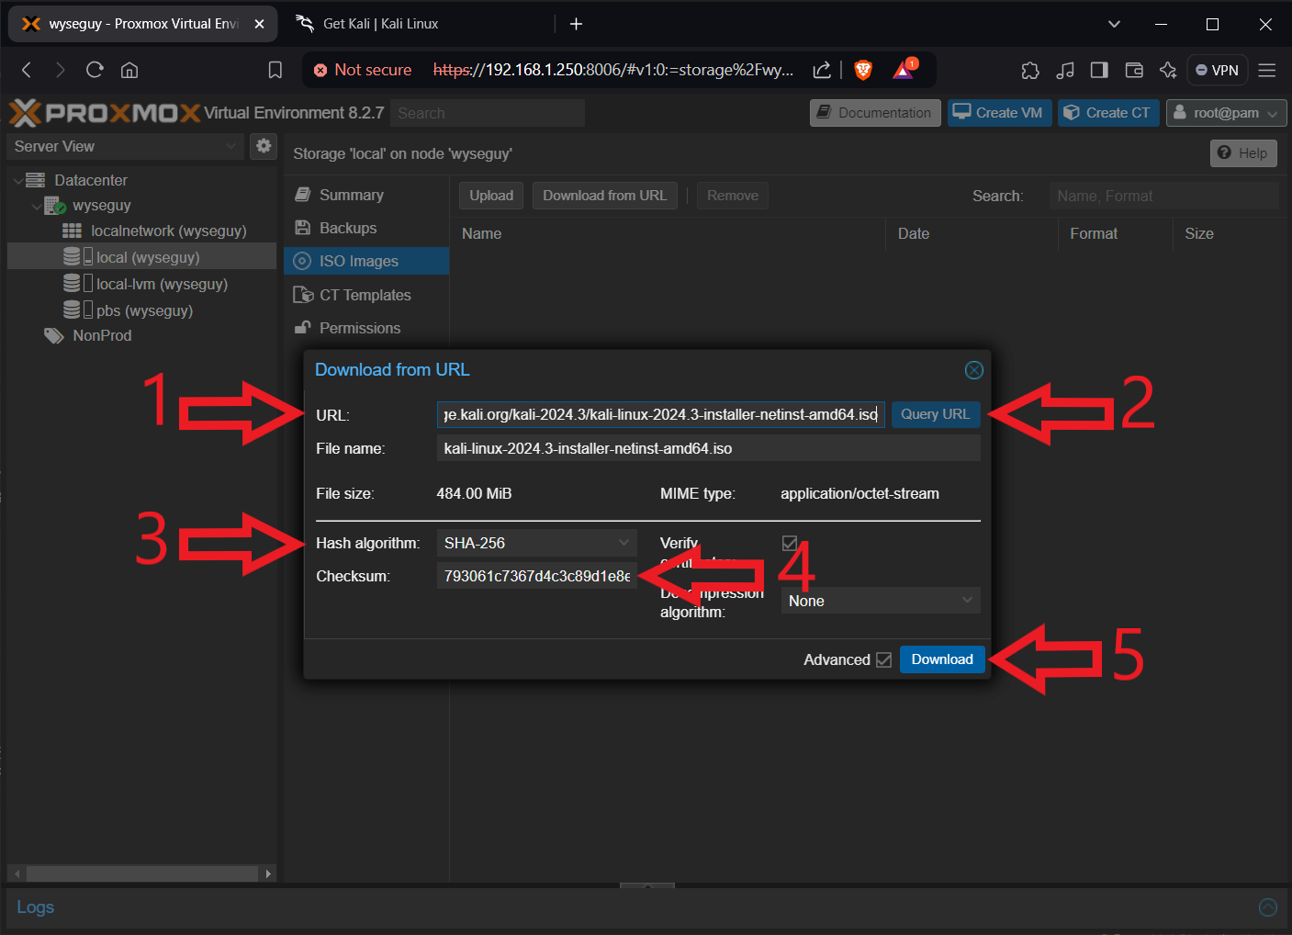Close the Download from URL dialog
The height and width of the screenshot is (935, 1292).
tap(974, 369)
